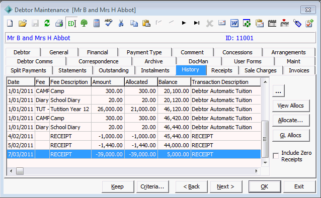The height and width of the screenshot is (198, 321).
Task: Click the Allocate... button
Action: 290,120
